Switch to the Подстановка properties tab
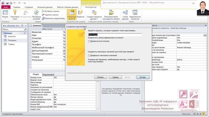Screen dimensions: 209x117 (48, 74)
